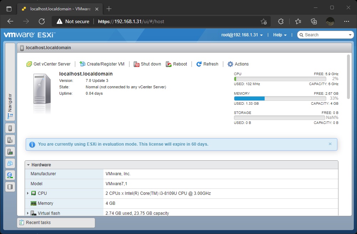Click the manufacturer value "VMware, Inc."
The width and height of the screenshot is (357, 234).
point(118,174)
